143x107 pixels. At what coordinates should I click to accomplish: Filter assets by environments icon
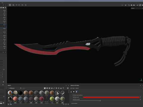point(61,88)
